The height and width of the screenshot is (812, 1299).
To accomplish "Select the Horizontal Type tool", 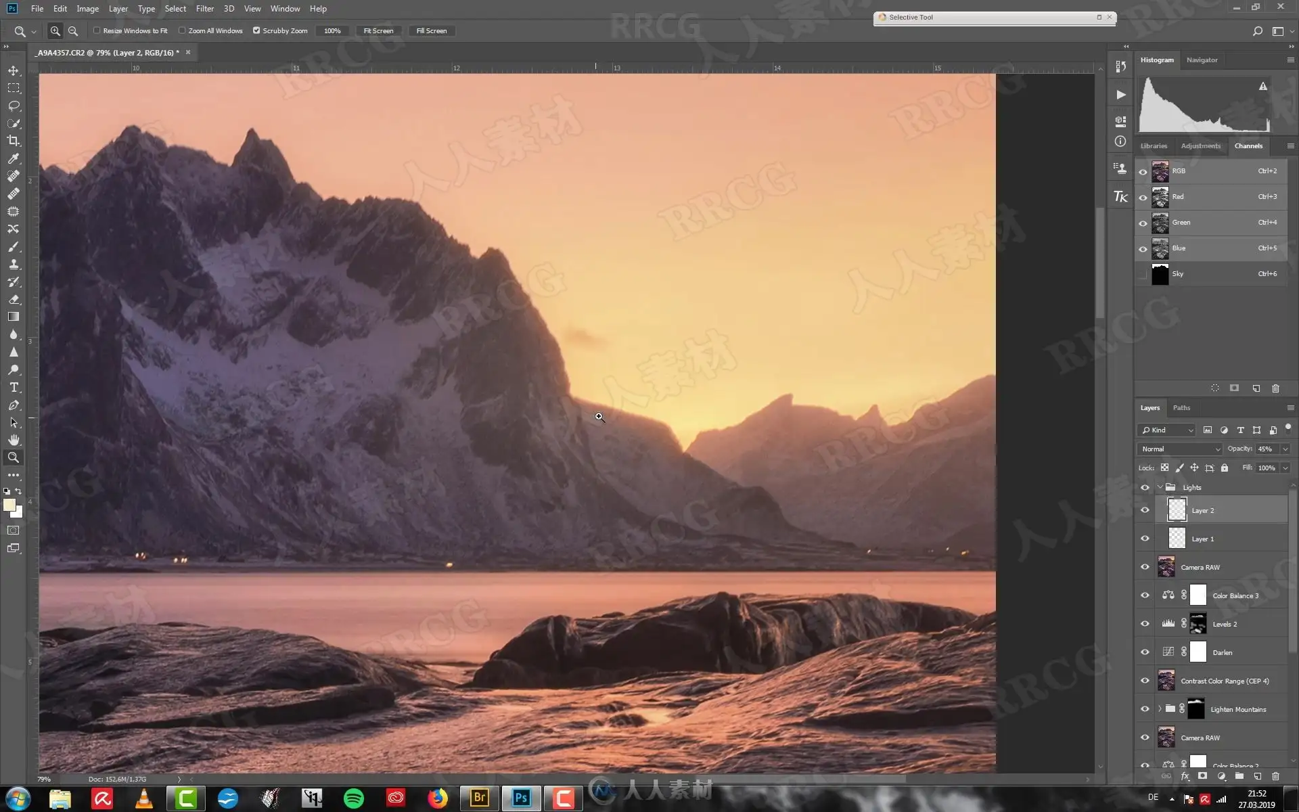I will coord(14,387).
